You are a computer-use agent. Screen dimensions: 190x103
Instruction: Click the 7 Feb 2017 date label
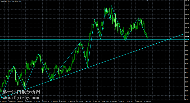coord(130,101)
